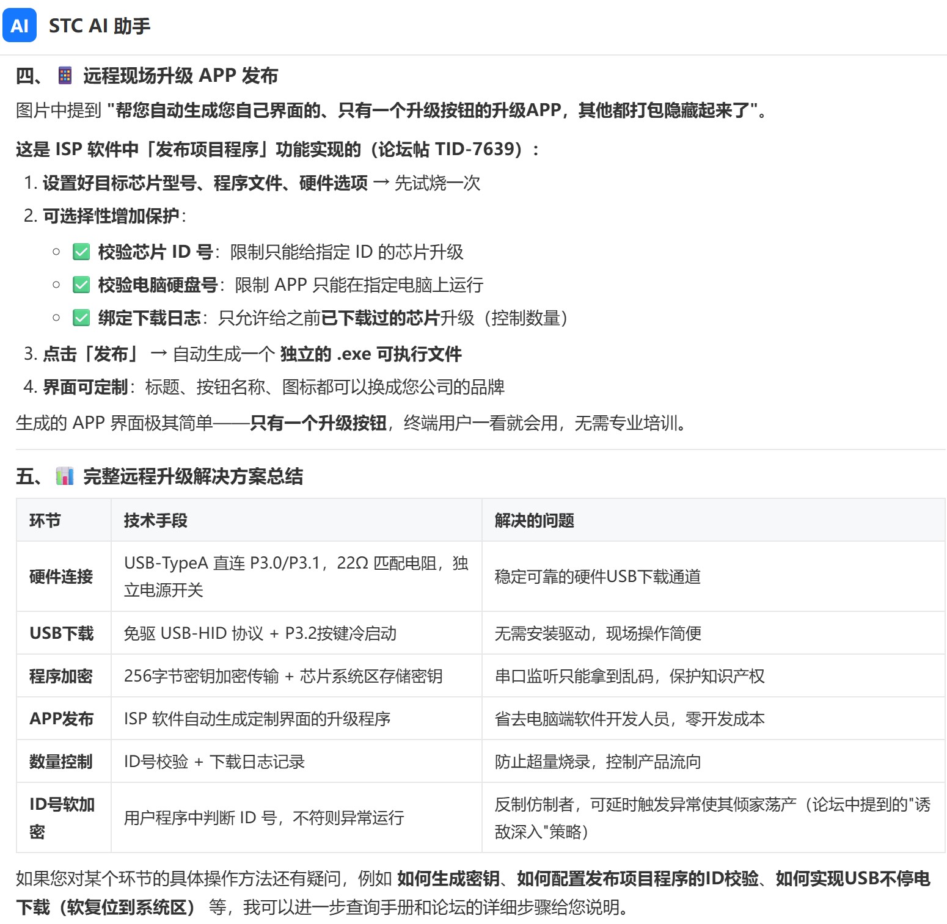Click bold text 独立的 .exe 可执行文件

coord(371,354)
